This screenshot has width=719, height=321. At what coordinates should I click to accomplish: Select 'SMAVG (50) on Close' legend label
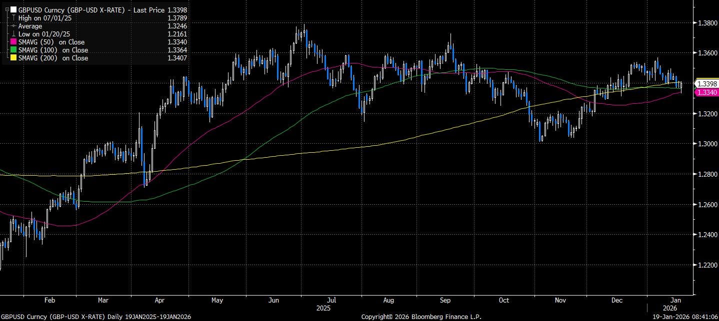(51, 42)
